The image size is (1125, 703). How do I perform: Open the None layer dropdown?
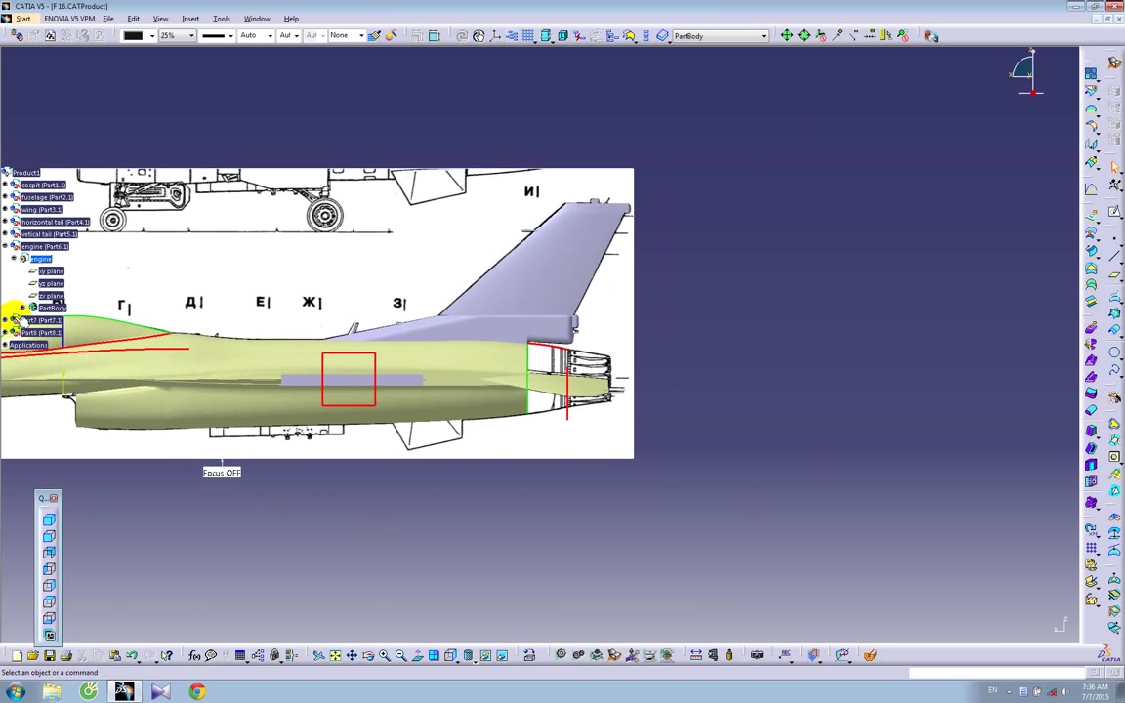361,35
